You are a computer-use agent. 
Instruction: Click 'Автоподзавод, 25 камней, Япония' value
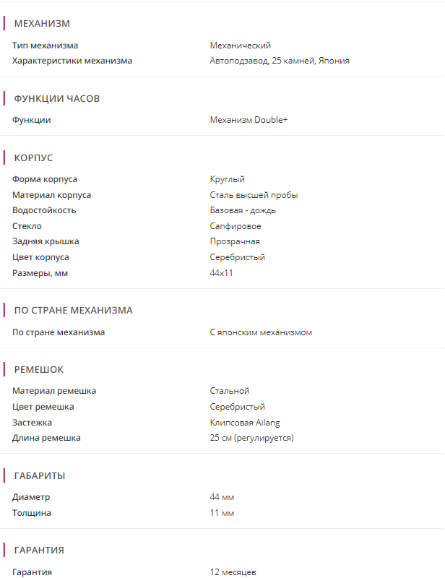click(280, 61)
